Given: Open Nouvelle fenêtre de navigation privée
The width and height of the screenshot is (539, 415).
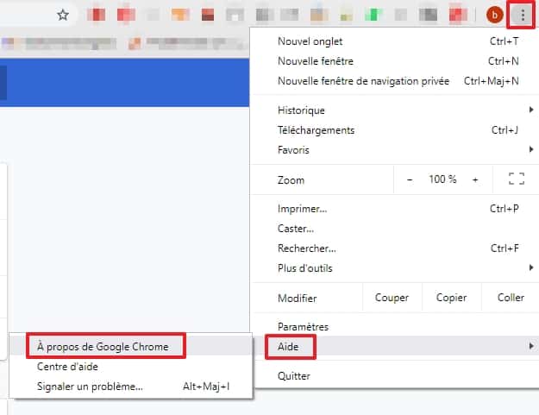Looking at the screenshot, I should (394, 81).
